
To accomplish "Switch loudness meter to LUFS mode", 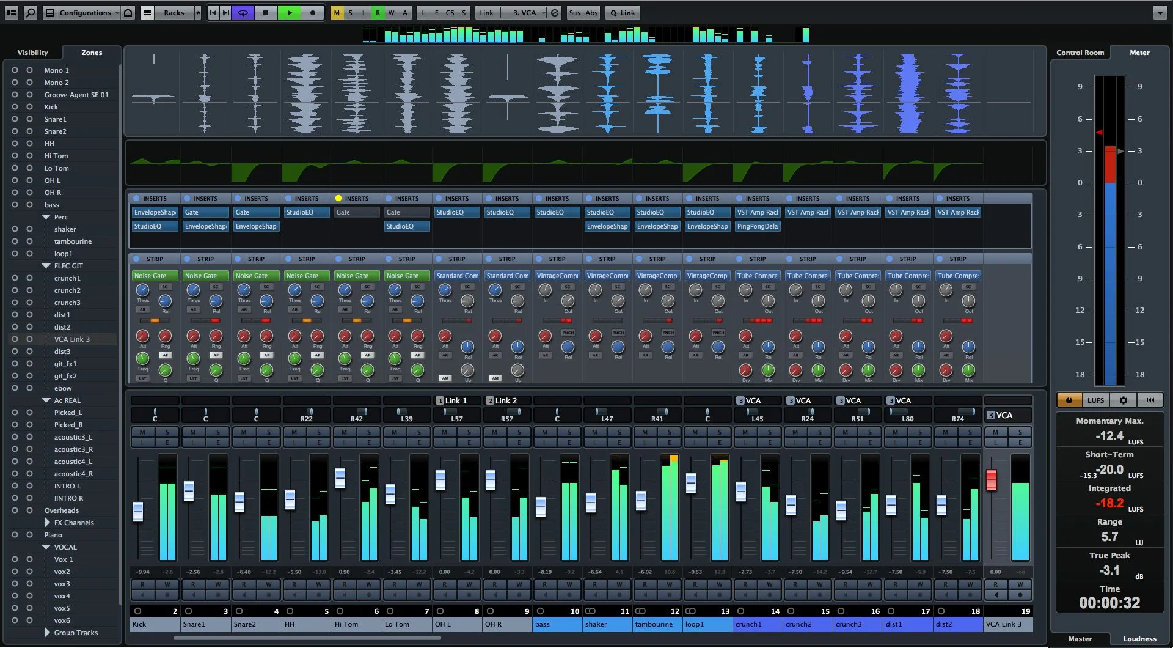I will click(x=1095, y=400).
